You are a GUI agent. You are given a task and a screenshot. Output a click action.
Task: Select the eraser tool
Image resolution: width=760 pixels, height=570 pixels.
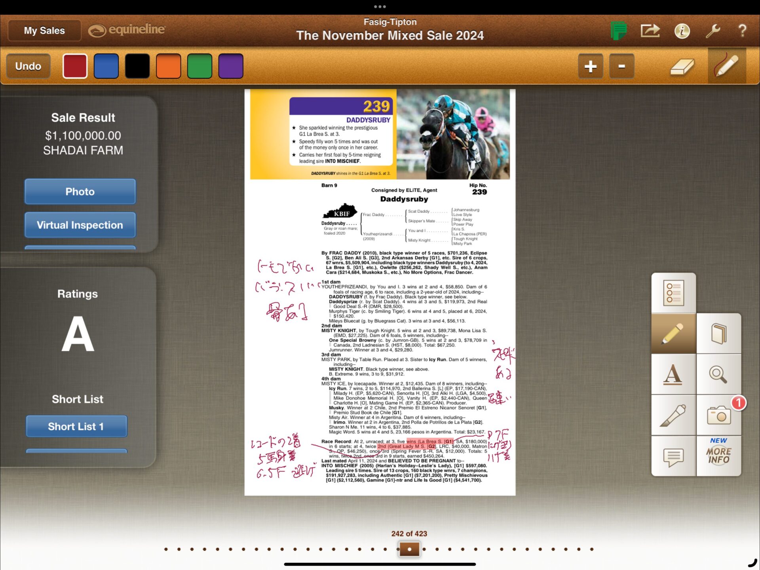682,66
